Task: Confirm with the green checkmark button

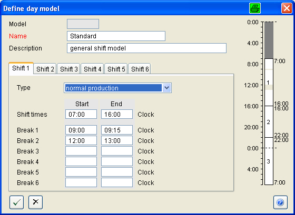Action: point(16,202)
